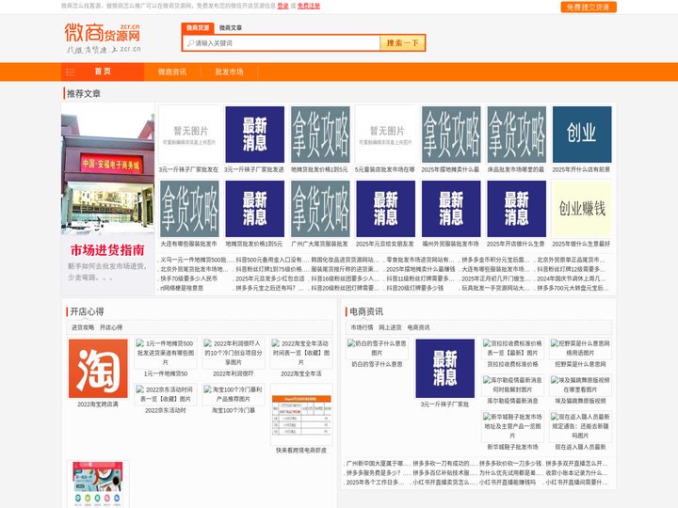Screen dimensions: 678x508
Task: Open the 中国·安福电子商务城 banner photo
Action: click(x=107, y=168)
